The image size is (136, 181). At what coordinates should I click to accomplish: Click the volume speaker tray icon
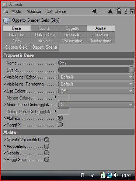(x=115, y=175)
